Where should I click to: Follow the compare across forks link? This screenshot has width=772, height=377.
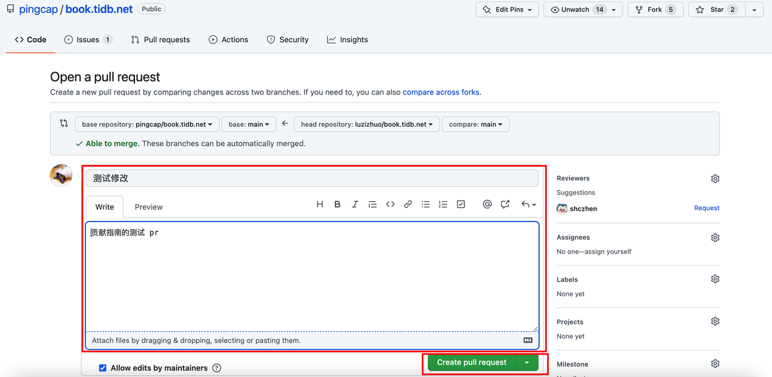[440, 92]
